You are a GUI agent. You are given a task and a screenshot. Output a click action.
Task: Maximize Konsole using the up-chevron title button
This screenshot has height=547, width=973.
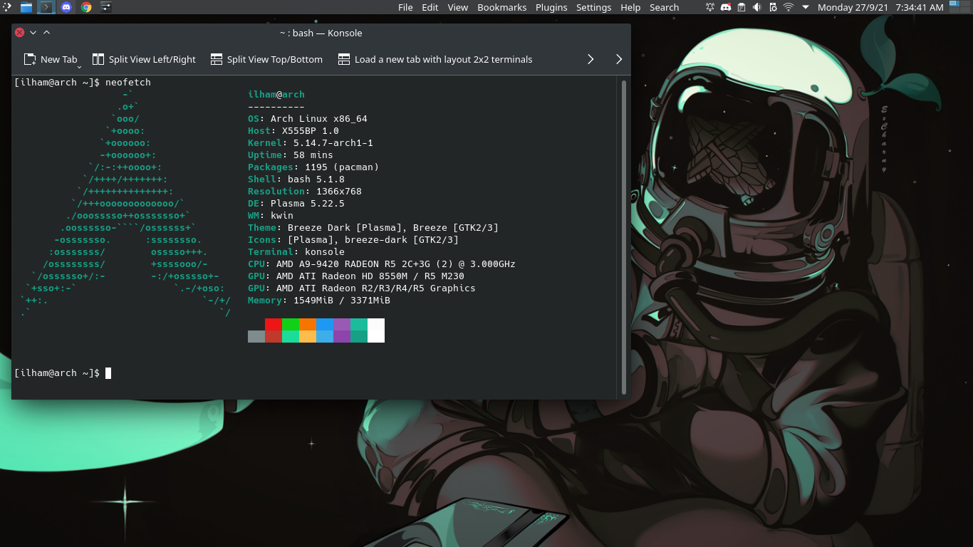point(46,32)
